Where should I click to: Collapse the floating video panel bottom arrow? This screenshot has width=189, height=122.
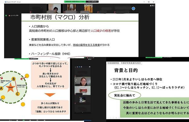click(83, 112)
